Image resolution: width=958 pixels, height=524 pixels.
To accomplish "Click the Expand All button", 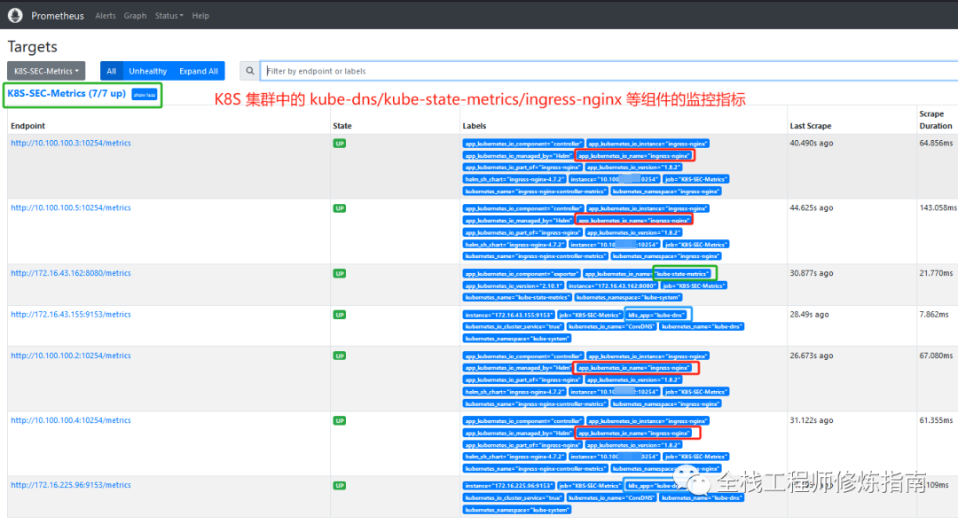I will coord(199,71).
